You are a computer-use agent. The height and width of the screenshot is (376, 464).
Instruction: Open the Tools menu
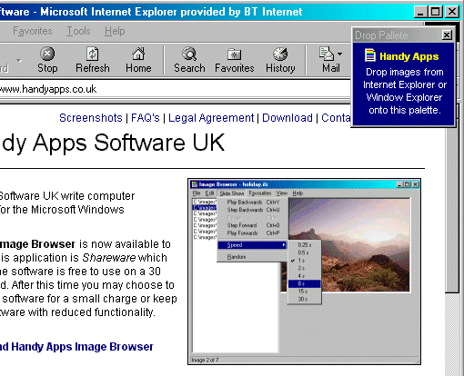tap(78, 31)
